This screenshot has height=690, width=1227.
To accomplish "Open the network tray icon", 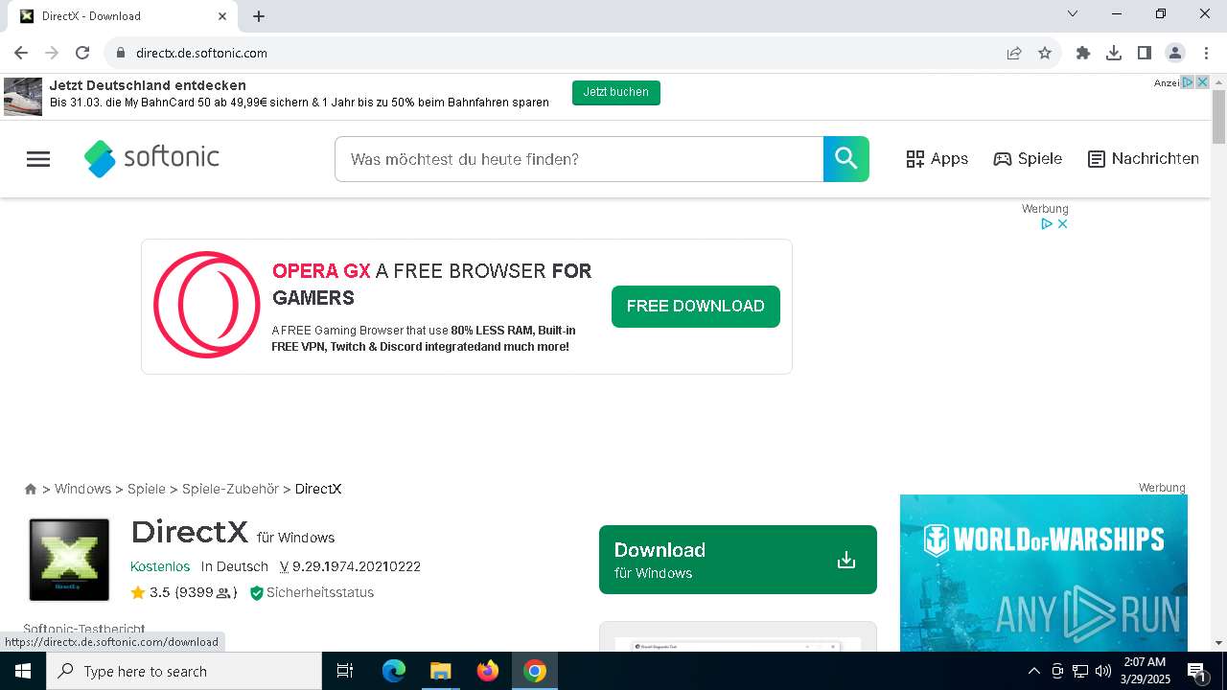I will tap(1079, 671).
